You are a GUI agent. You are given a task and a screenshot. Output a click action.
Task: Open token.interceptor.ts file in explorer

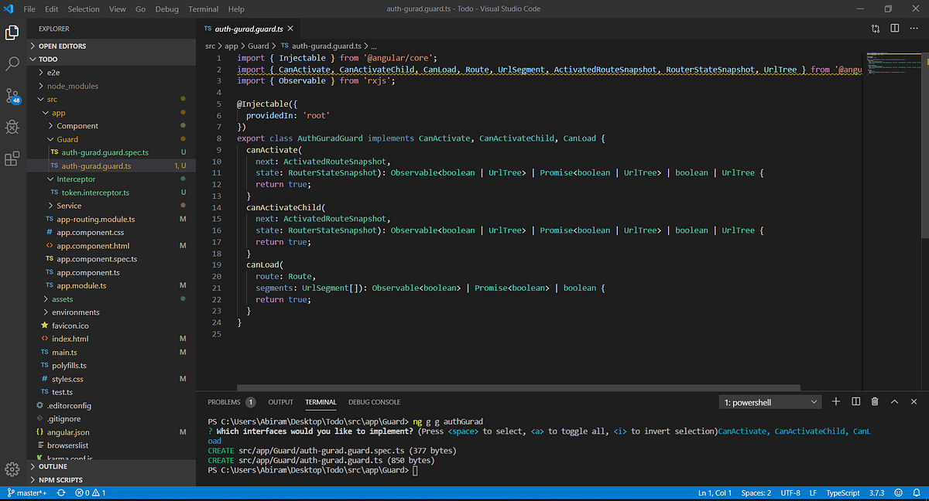[x=95, y=193]
